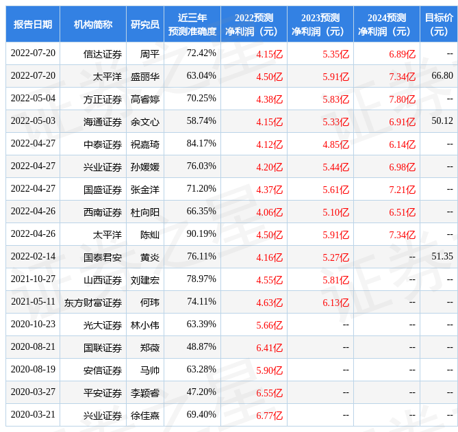Click accuracy value 72.42%

201,53
